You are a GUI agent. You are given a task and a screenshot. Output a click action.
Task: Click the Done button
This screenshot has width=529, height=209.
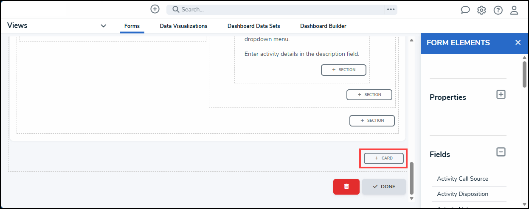(x=384, y=187)
